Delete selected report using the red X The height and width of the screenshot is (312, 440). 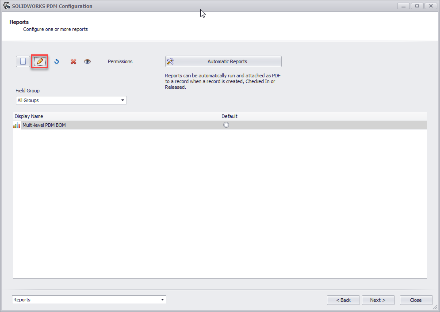coord(73,61)
